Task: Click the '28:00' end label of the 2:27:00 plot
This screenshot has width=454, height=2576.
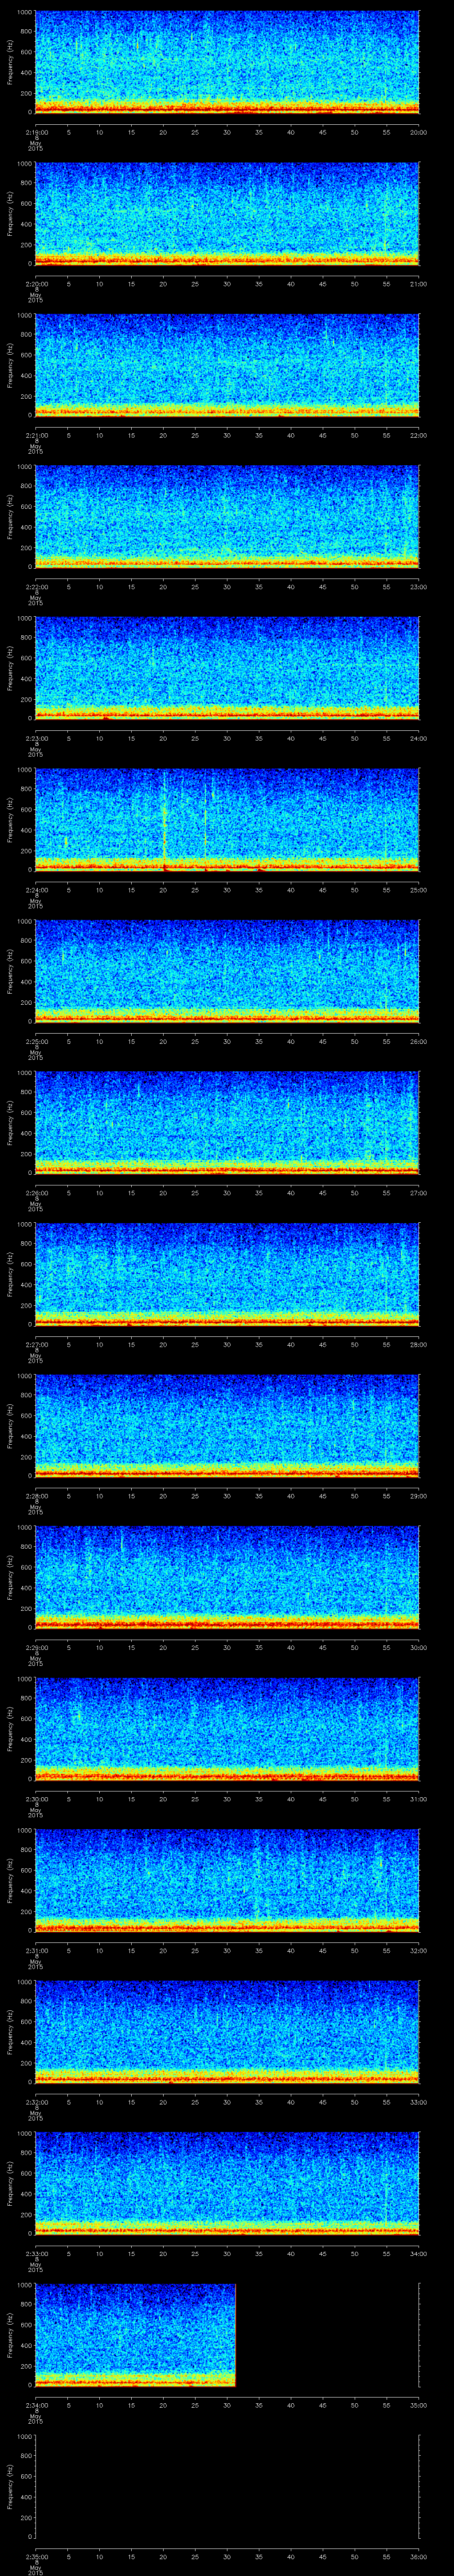Action: click(418, 1344)
